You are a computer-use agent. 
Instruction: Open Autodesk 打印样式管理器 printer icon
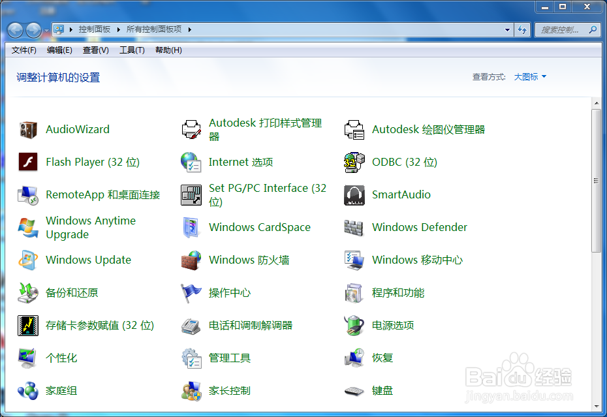(191, 130)
